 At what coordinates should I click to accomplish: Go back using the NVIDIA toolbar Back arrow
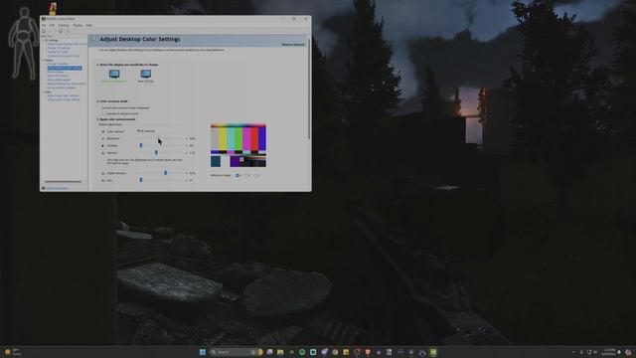(x=44, y=31)
